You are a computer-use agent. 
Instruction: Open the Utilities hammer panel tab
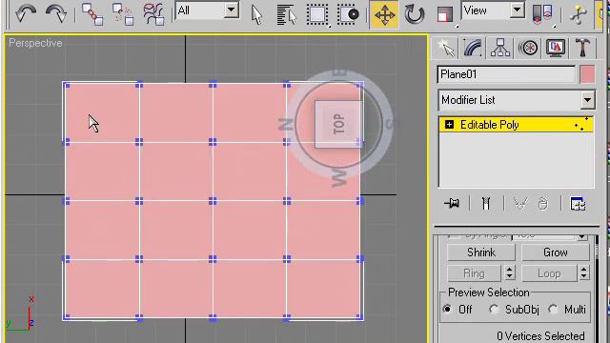pyautogui.click(x=582, y=49)
